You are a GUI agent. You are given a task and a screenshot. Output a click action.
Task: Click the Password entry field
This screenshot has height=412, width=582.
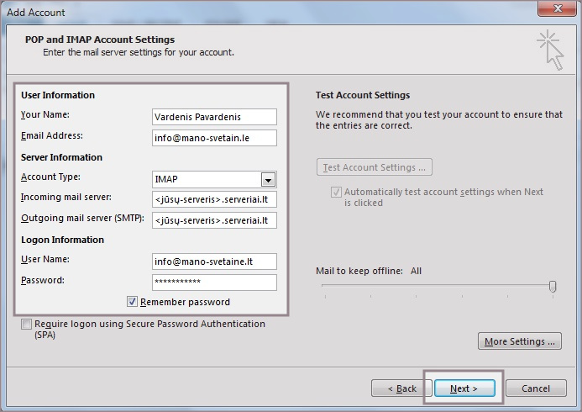(x=214, y=282)
